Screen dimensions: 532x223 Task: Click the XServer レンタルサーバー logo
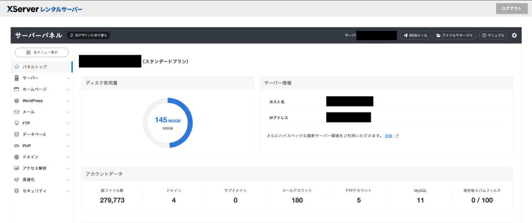coord(45,9)
